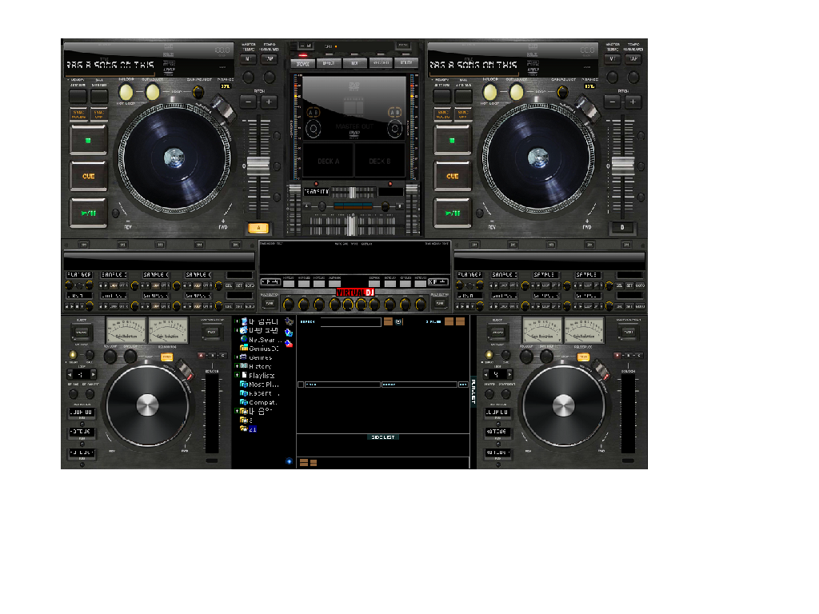The image size is (819, 614).
Task: Open the FLANGER effect selector on right sampler
Action: 469,275
